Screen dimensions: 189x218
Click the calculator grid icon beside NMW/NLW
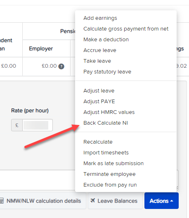[x=1, y=201]
